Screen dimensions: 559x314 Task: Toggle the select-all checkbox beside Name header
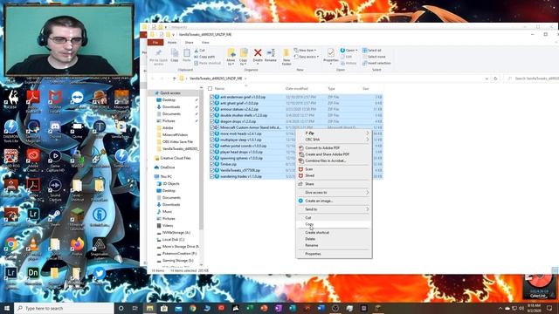point(210,89)
